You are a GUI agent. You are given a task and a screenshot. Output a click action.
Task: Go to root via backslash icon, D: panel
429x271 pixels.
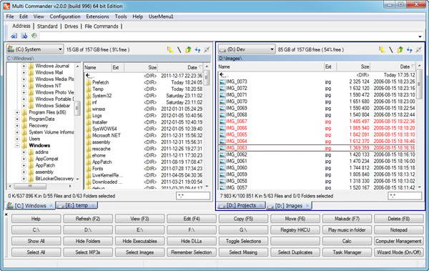point(390,49)
